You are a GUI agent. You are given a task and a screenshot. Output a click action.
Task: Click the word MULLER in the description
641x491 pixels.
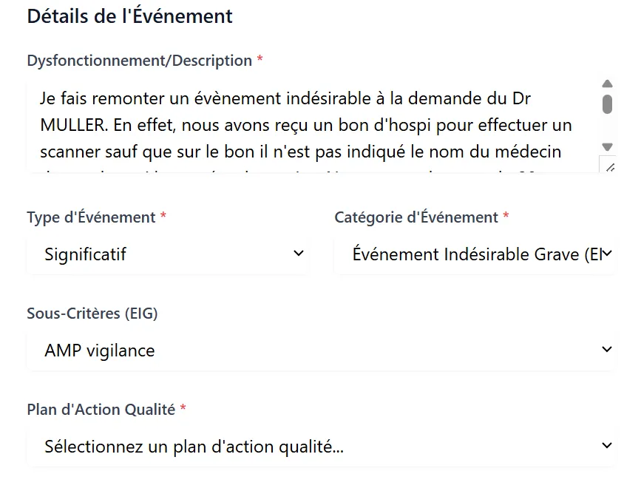click(72, 125)
